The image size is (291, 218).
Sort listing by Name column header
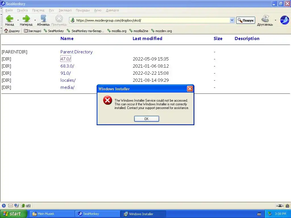(67, 39)
